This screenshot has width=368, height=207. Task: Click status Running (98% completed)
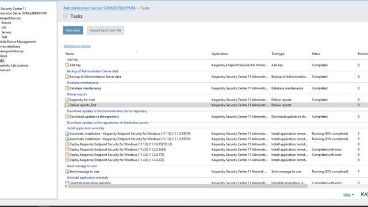329,133
